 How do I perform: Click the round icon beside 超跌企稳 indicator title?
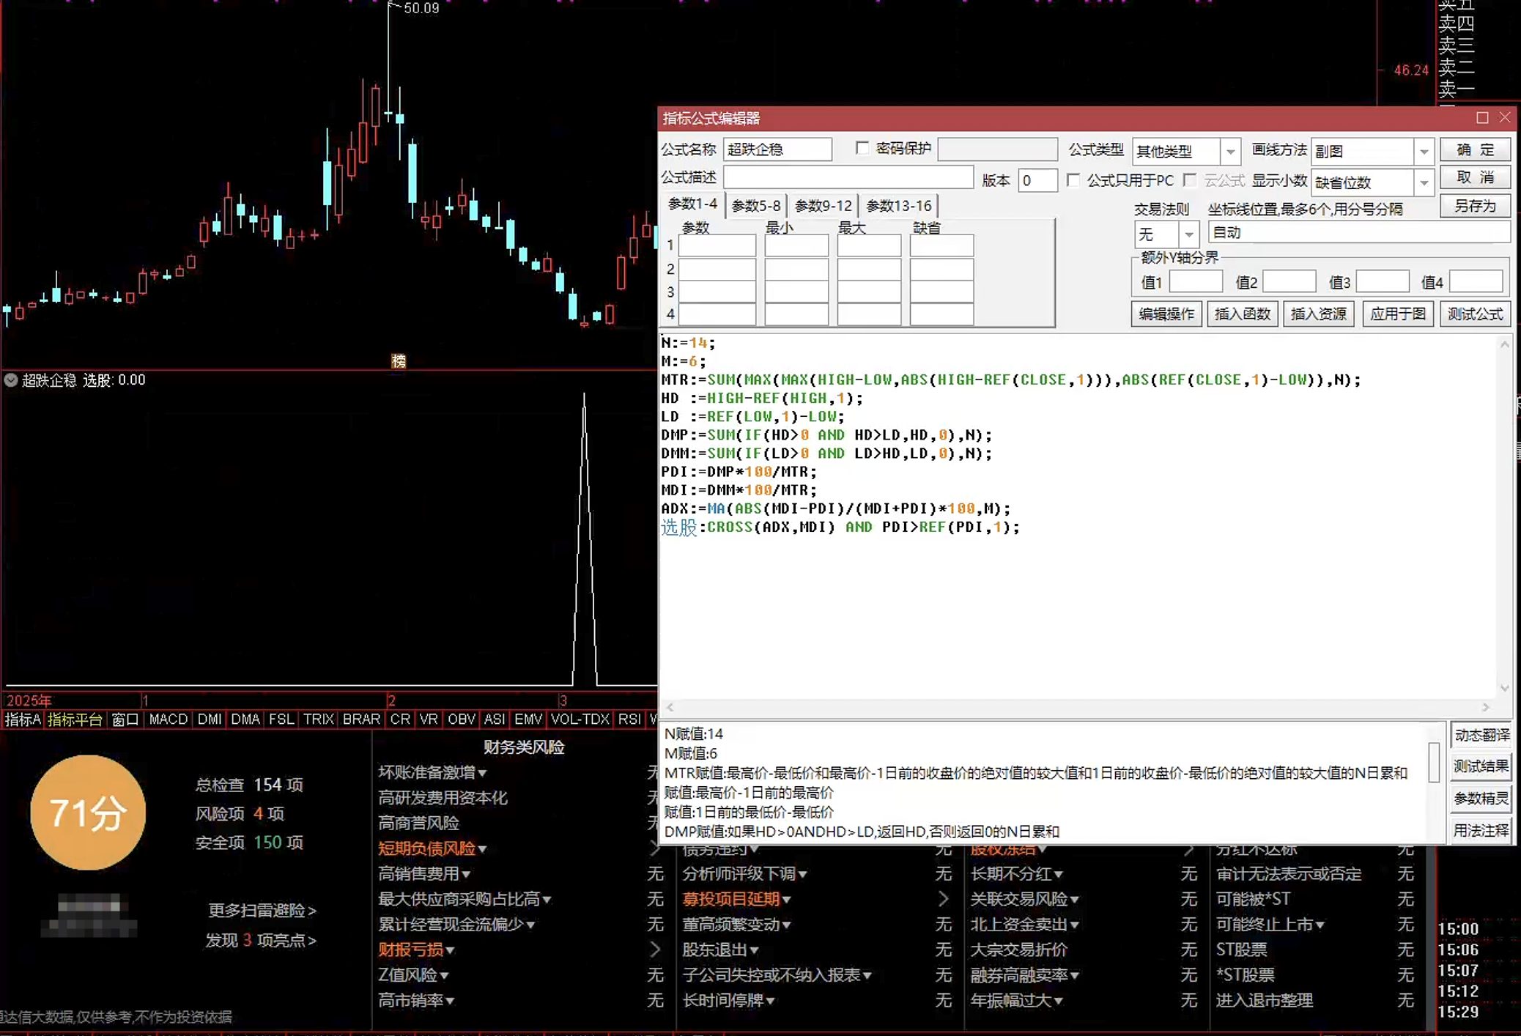(x=11, y=380)
